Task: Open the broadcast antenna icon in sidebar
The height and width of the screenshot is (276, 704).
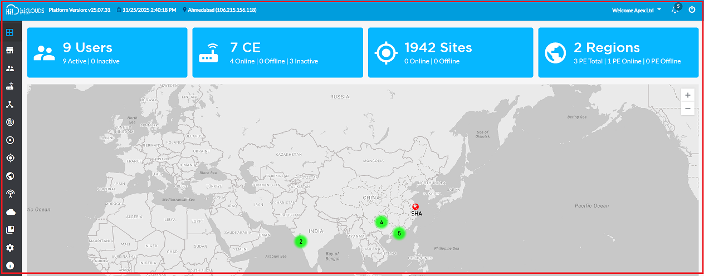Action: pyautogui.click(x=10, y=194)
